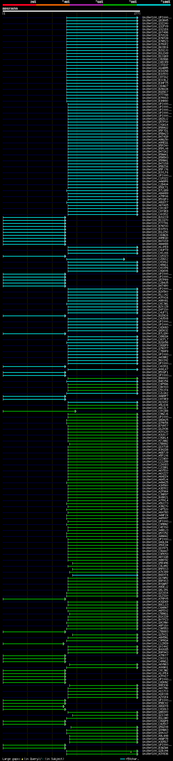
Task: Select hit label UniRef100_C3T837
Action: [155, 65]
